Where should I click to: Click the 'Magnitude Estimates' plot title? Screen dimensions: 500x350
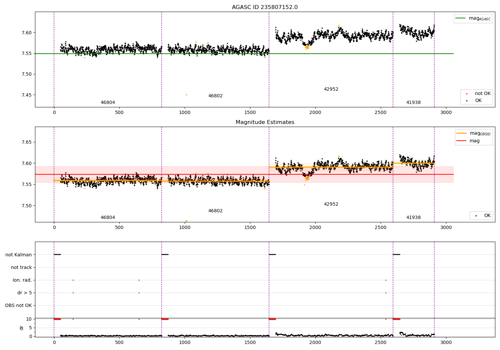[x=265, y=122]
